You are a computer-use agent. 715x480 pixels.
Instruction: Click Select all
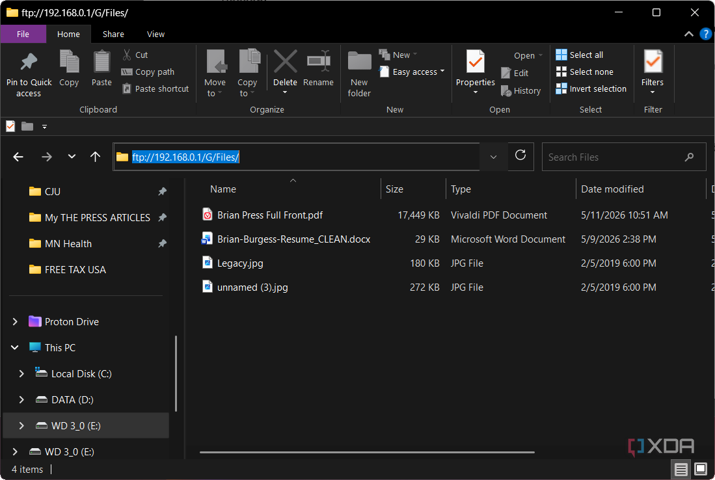click(x=580, y=55)
